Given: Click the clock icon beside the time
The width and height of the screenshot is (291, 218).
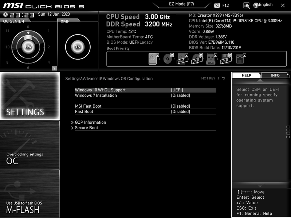Looking at the screenshot, I should tap(5, 15).
